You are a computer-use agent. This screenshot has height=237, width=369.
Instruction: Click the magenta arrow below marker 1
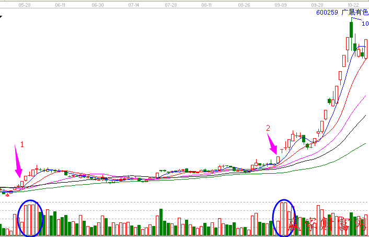[x=19, y=163]
